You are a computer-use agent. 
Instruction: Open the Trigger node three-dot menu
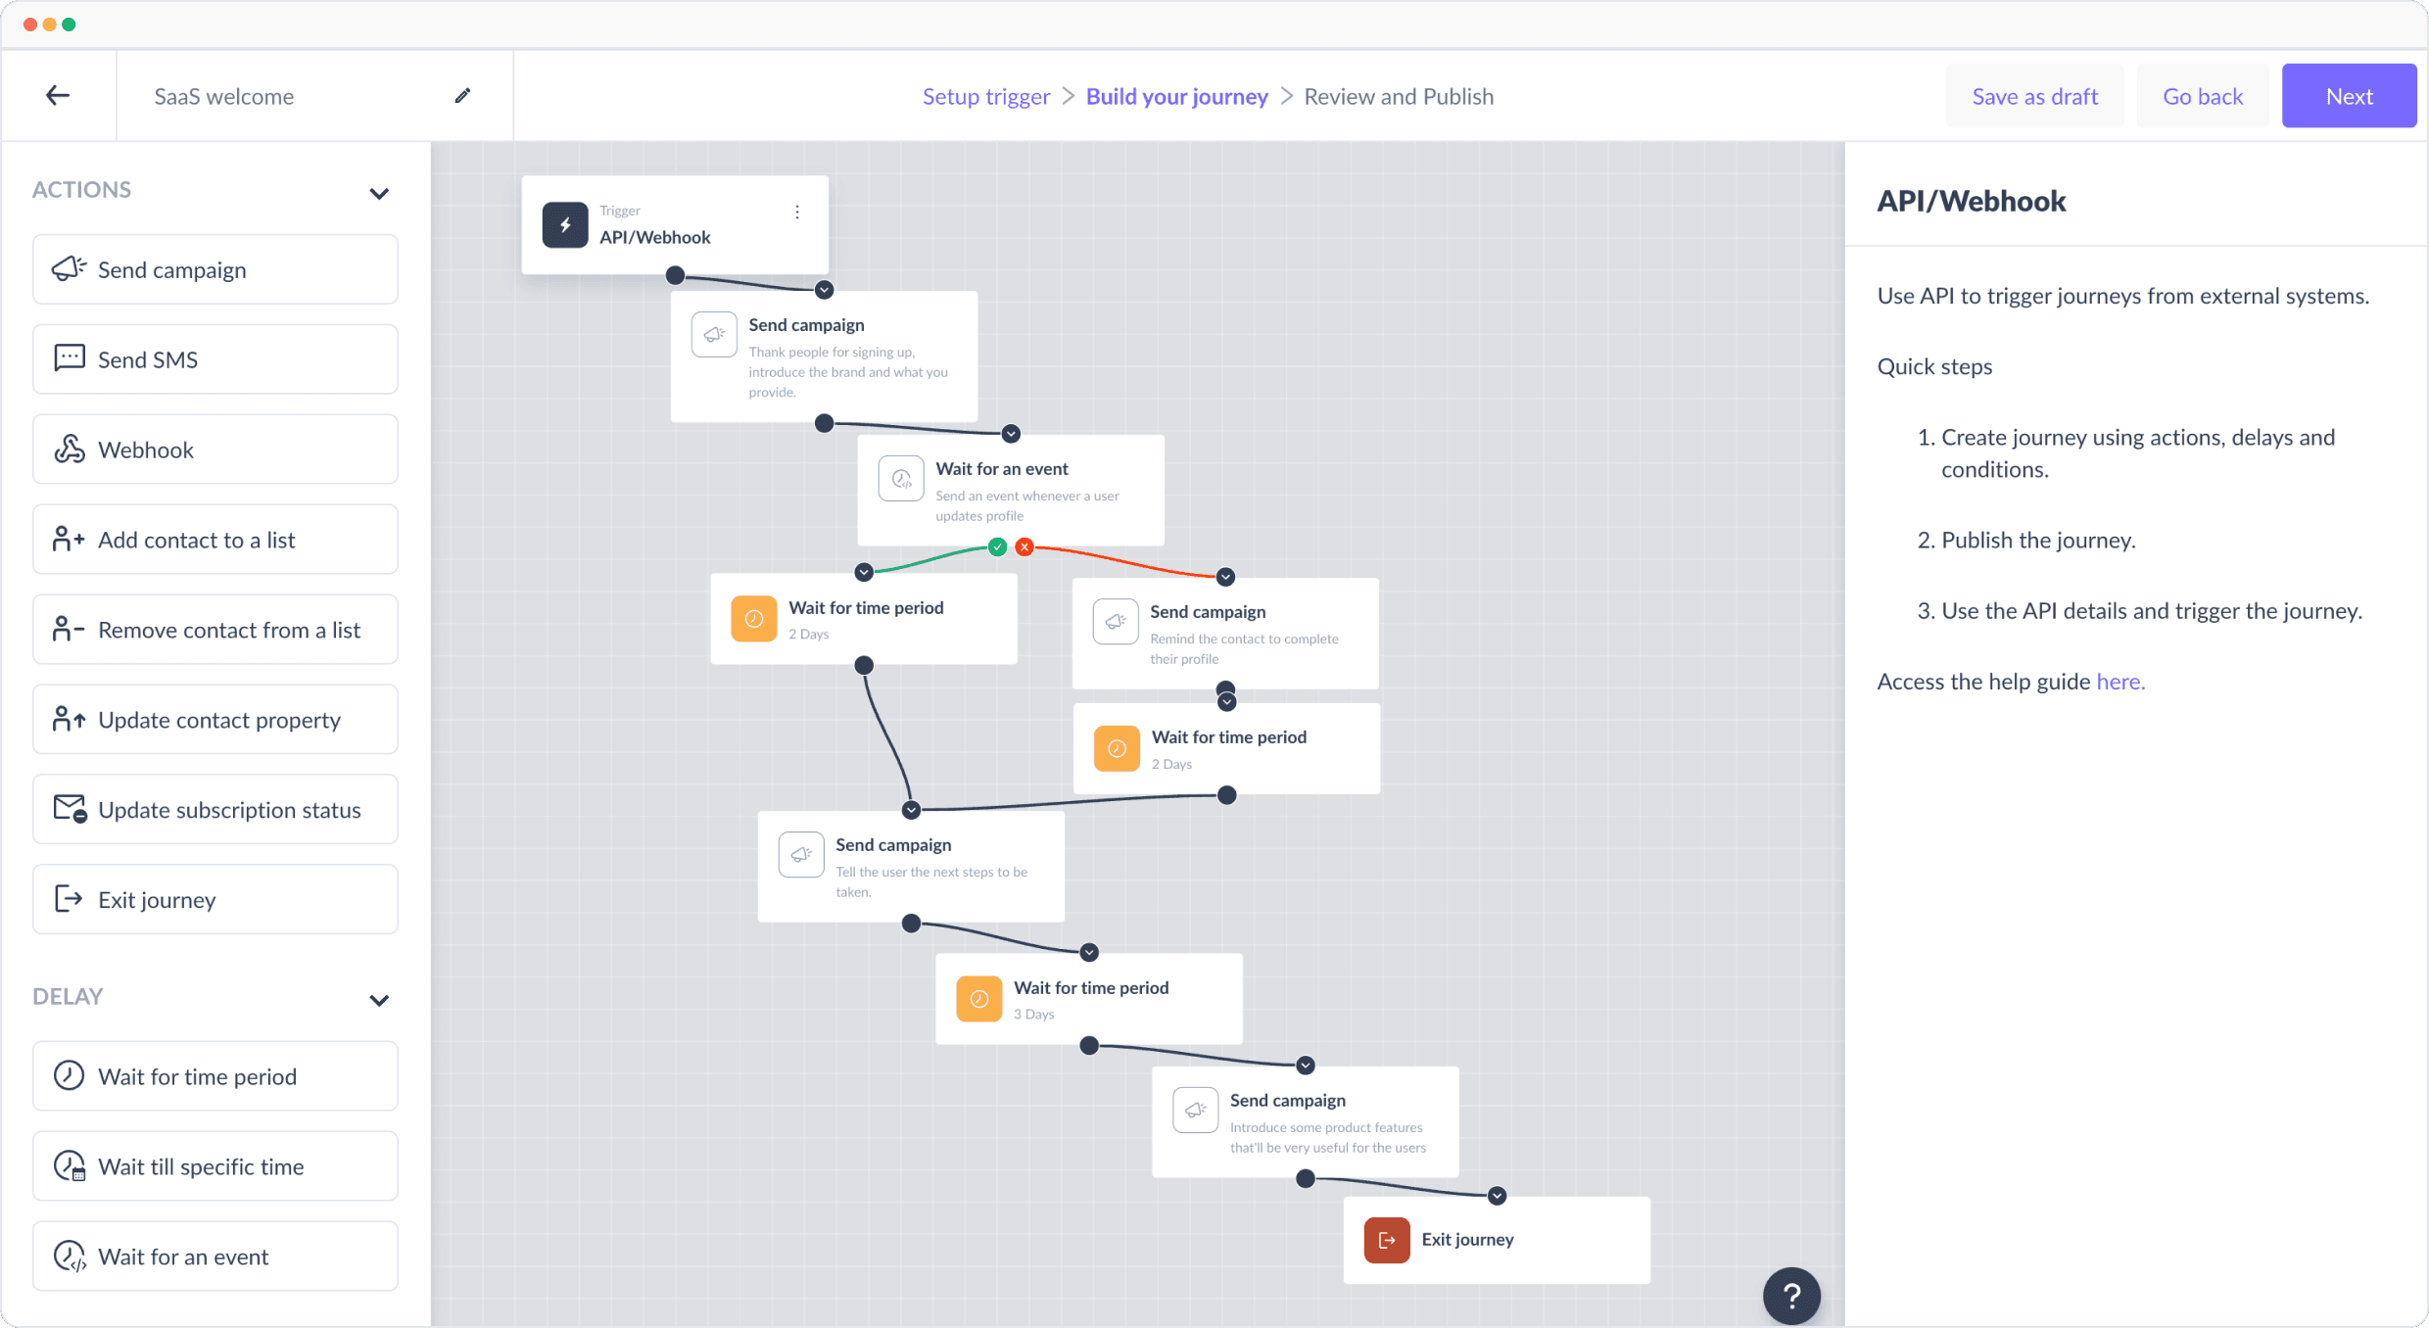tap(797, 213)
